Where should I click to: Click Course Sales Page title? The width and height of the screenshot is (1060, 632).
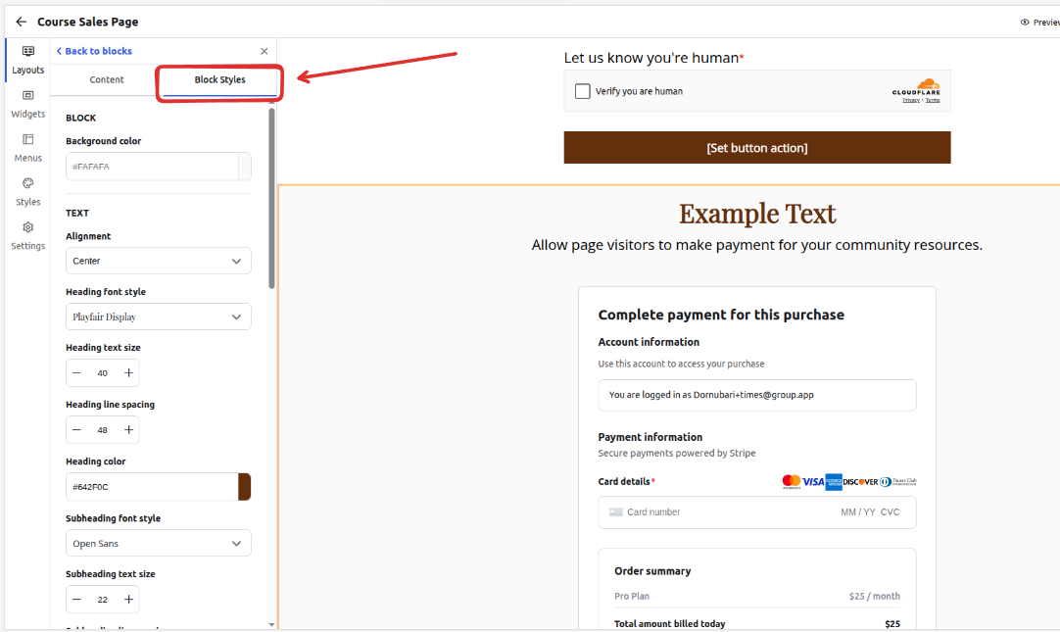(x=88, y=22)
